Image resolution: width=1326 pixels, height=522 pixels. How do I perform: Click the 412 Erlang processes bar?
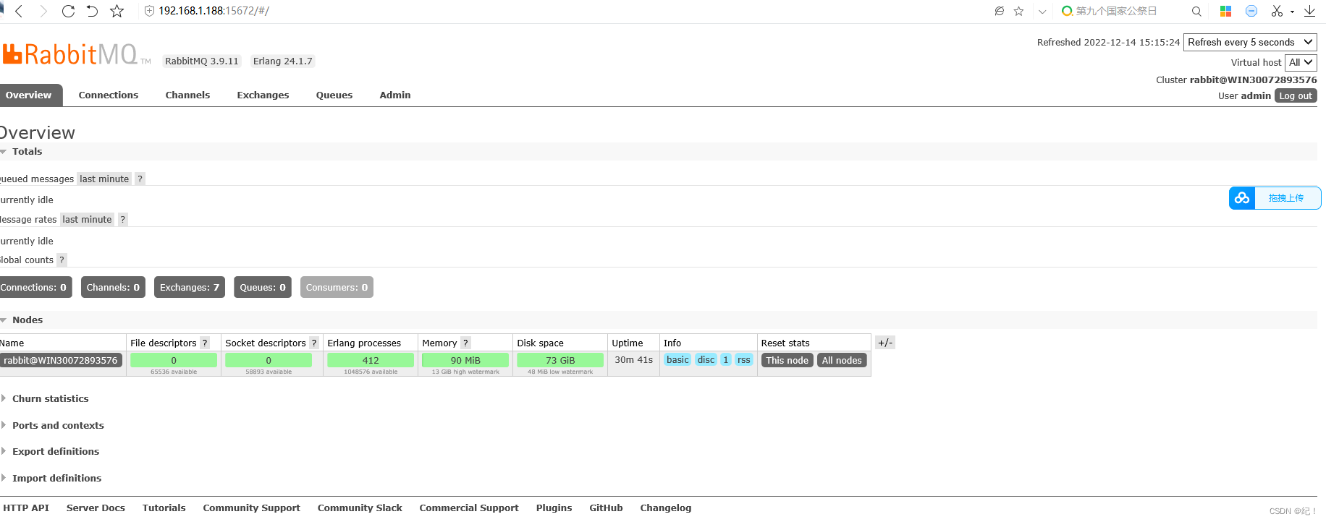pyautogui.click(x=371, y=360)
